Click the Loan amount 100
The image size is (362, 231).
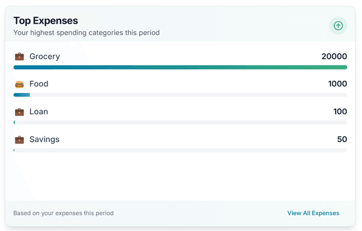pyautogui.click(x=340, y=112)
